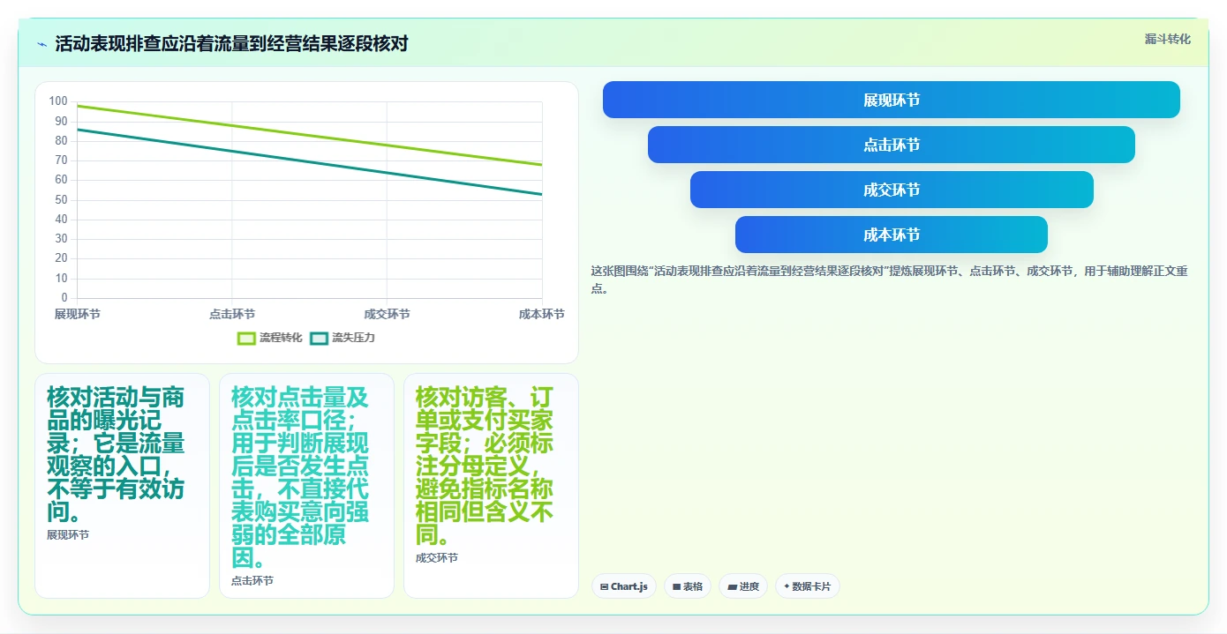Click the 点击环节 caption under the second card

click(x=252, y=581)
